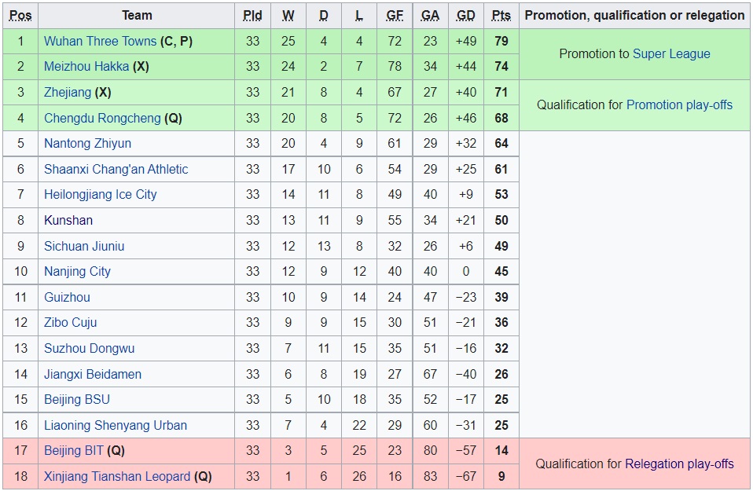Click the Beijing BSU link
This screenshot has height=491, width=753.
click(76, 400)
